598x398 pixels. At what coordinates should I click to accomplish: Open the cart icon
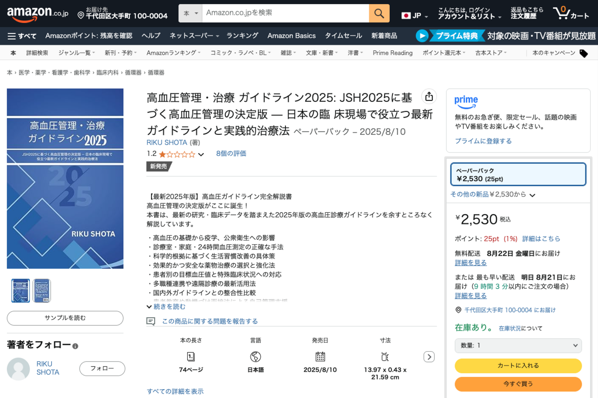[x=571, y=13]
